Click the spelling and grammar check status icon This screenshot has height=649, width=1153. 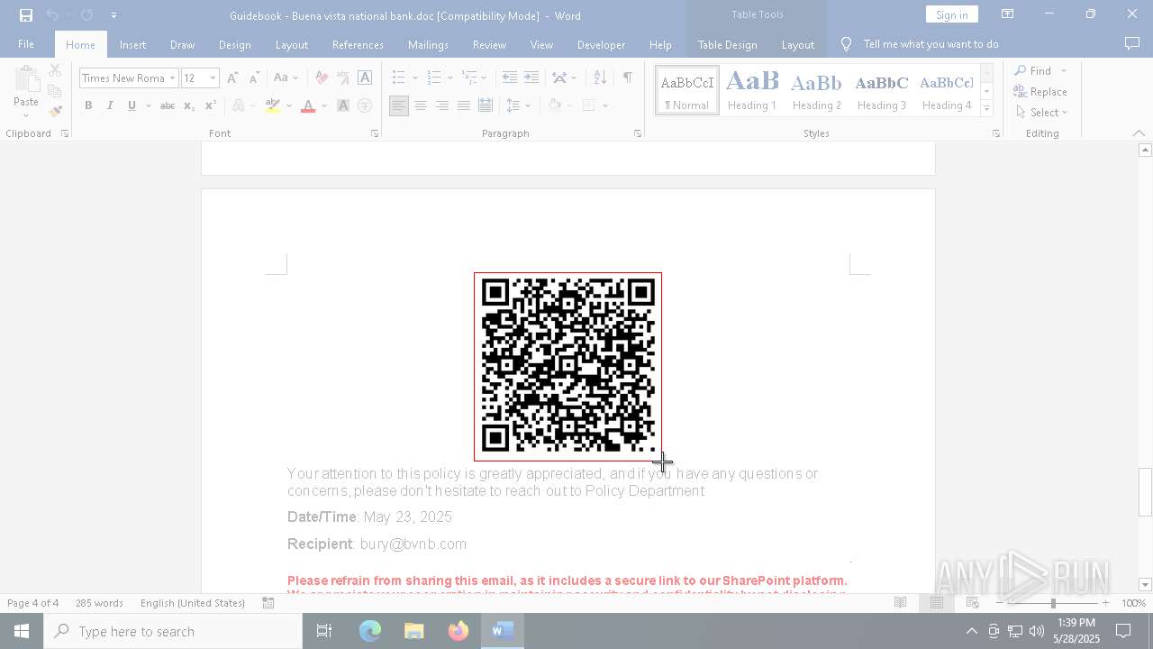tap(268, 603)
